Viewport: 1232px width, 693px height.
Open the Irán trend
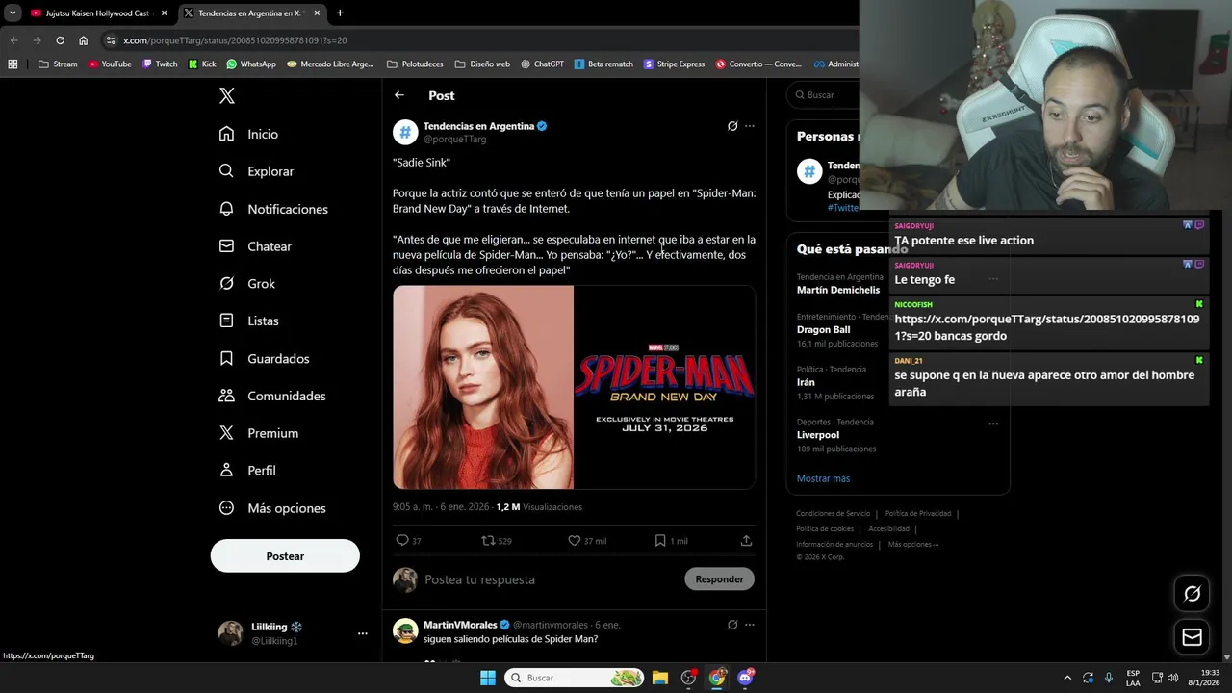pos(806,382)
